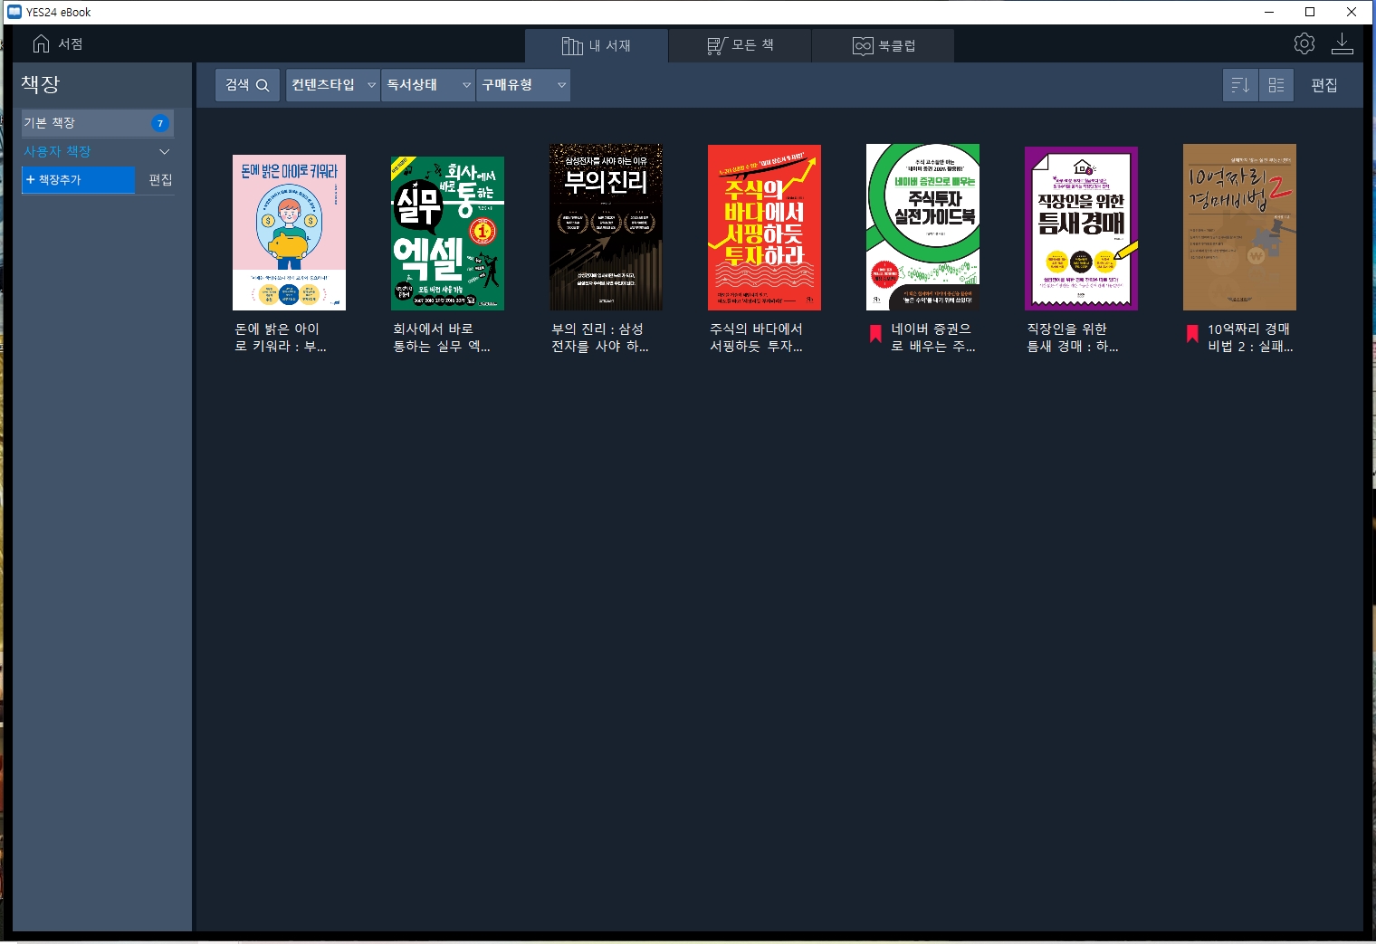1376x944 pixels.
Task: Click title text 10억짜리 경매 비법 2
Action: tap(1250, 338)
